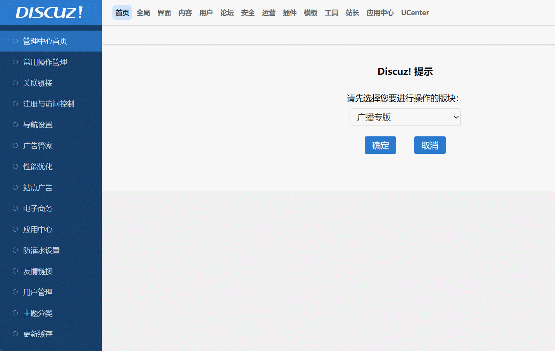Image resolution: width=555 pixels, height=351 pixels.
Task: Expand the 广播专版 forum dropdown
Action: pyautogui.click(x=405, y=117)
